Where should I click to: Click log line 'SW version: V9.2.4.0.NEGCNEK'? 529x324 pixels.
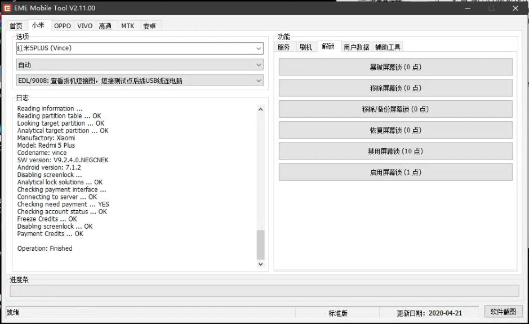pyautogui.click(x=63, y=160)
